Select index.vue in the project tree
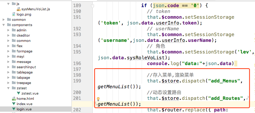This screenshot has height=113, width=255. point(24,104)
